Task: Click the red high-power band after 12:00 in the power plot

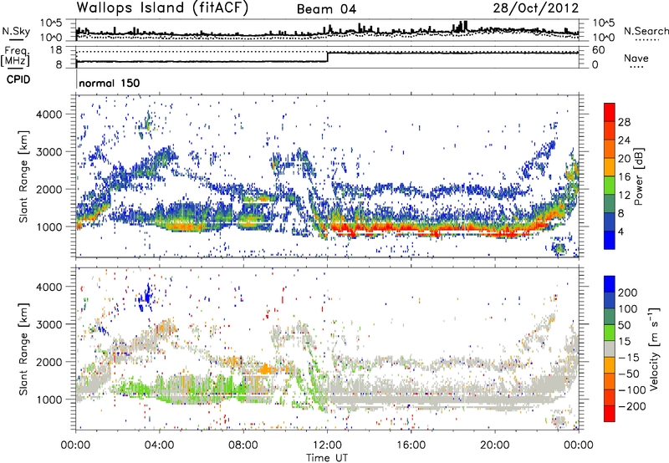Action: coord(435,228)
